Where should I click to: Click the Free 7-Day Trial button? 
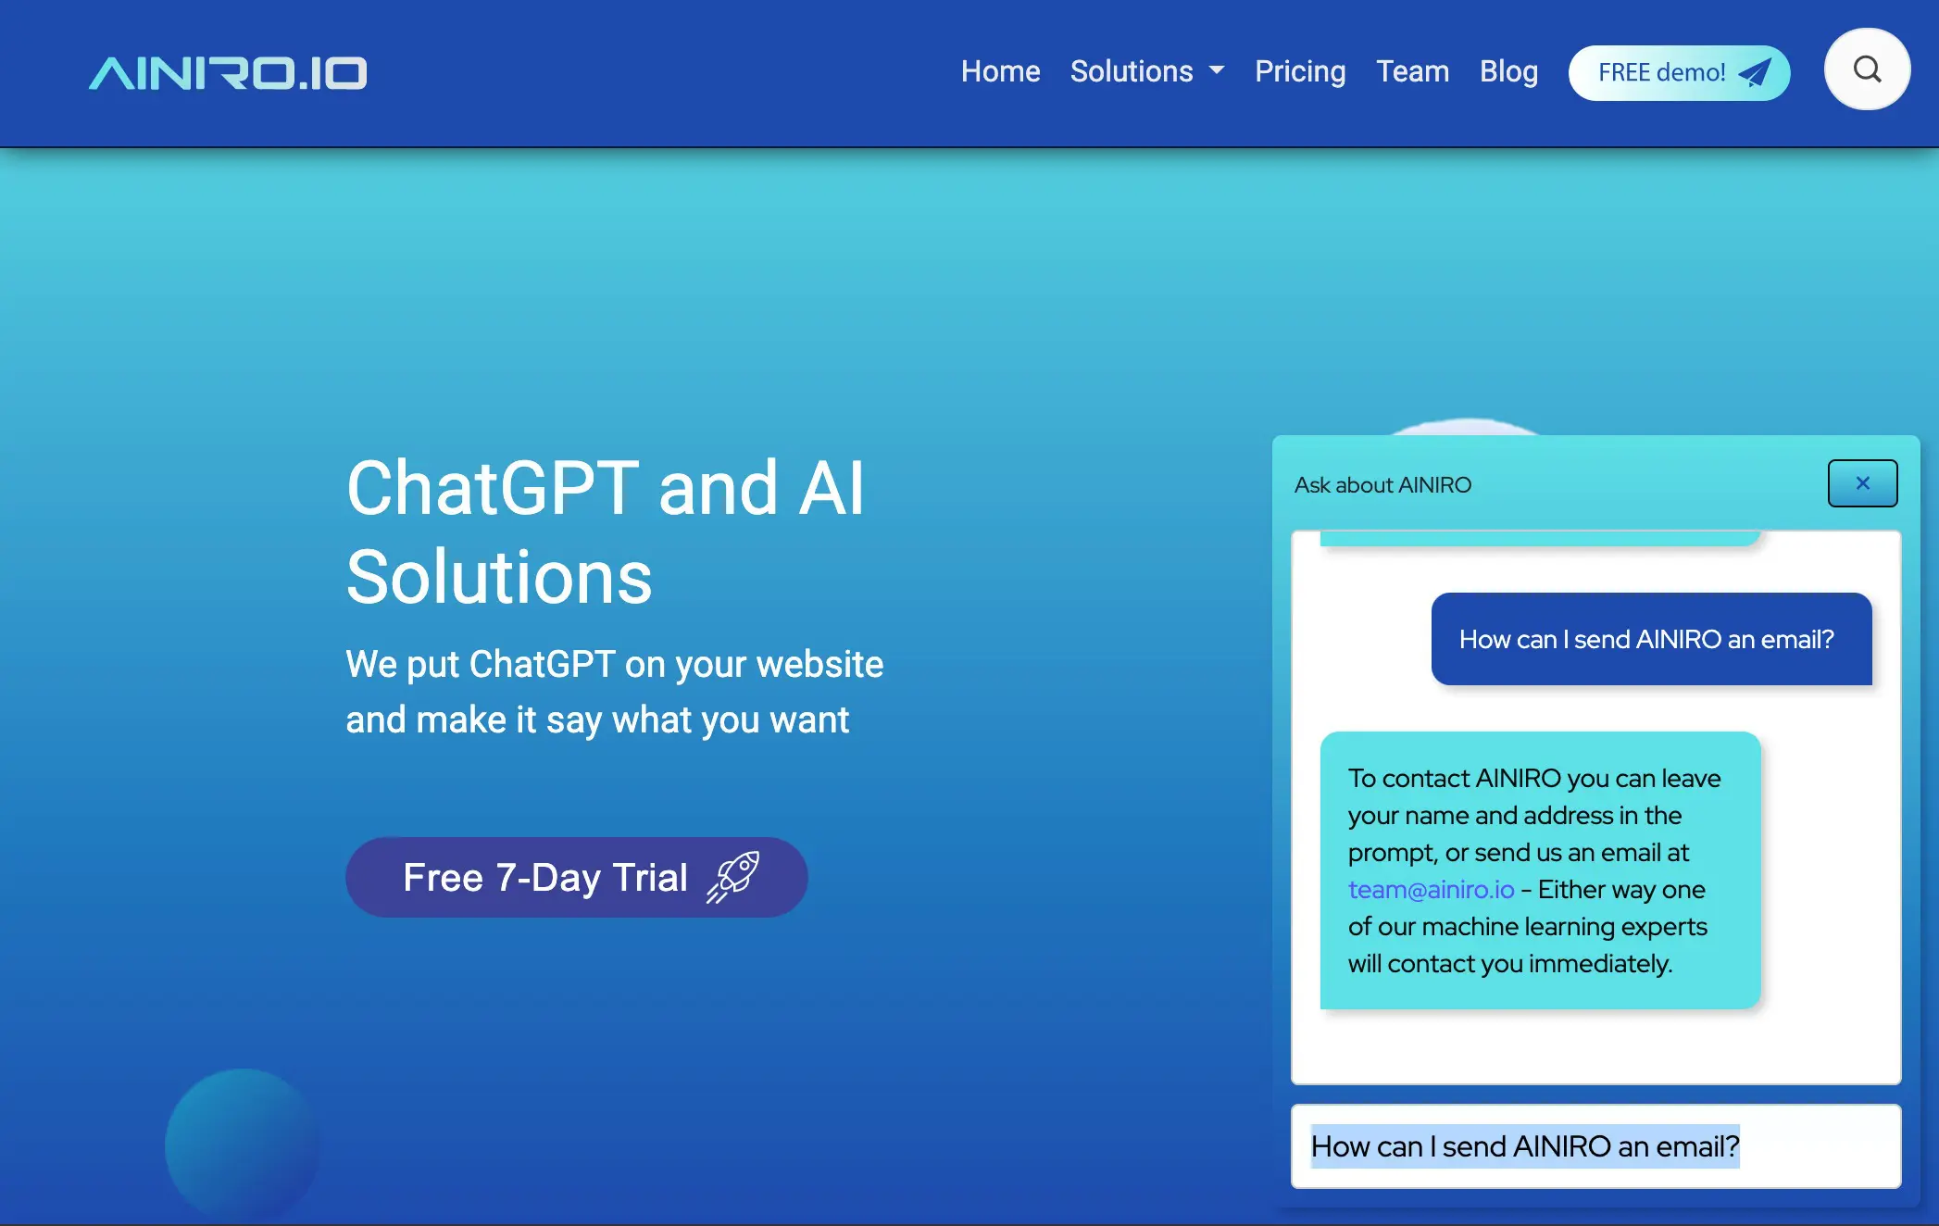click(x=575, y=876)
